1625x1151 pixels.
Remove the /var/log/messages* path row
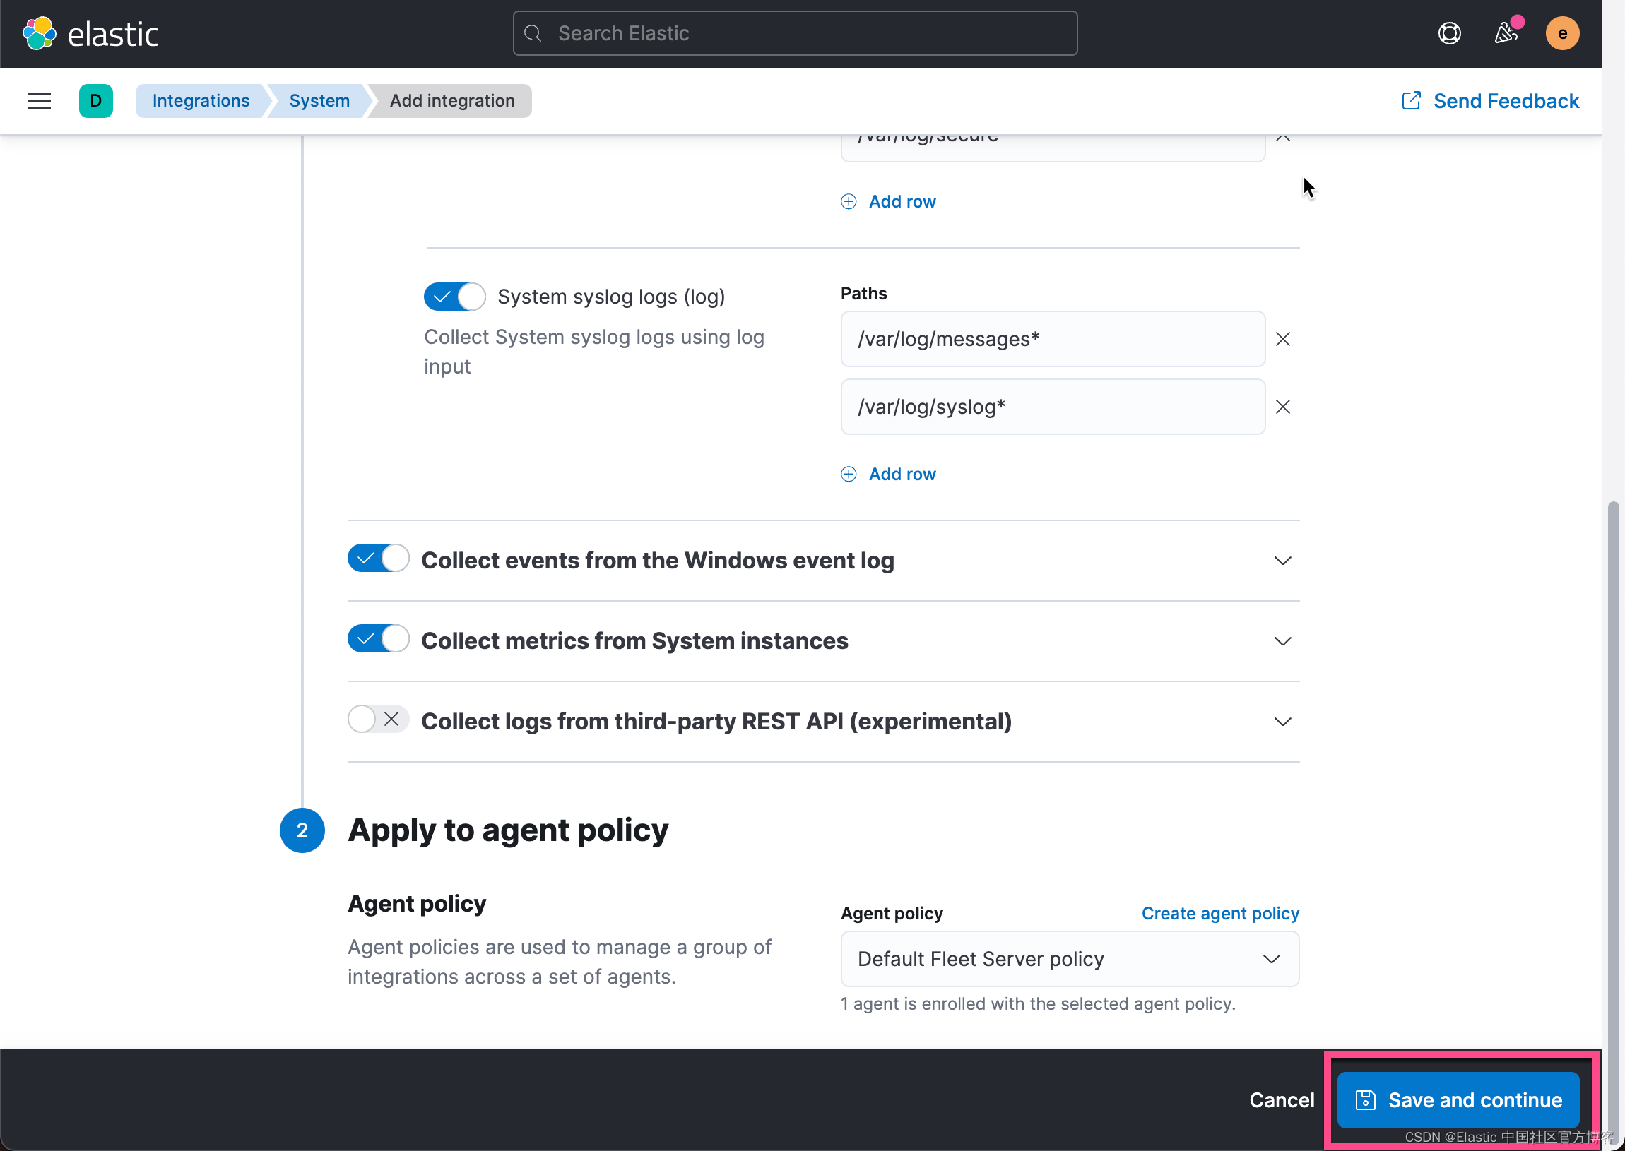pos(1283,339)
